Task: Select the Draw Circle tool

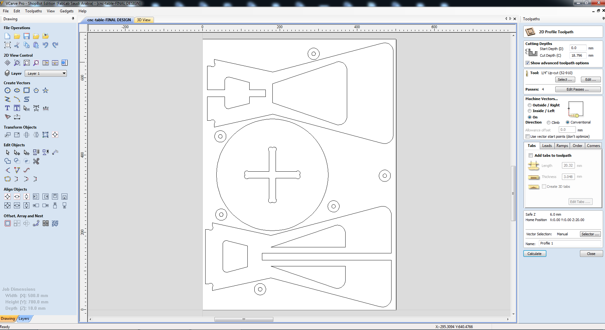Action: 8,90
